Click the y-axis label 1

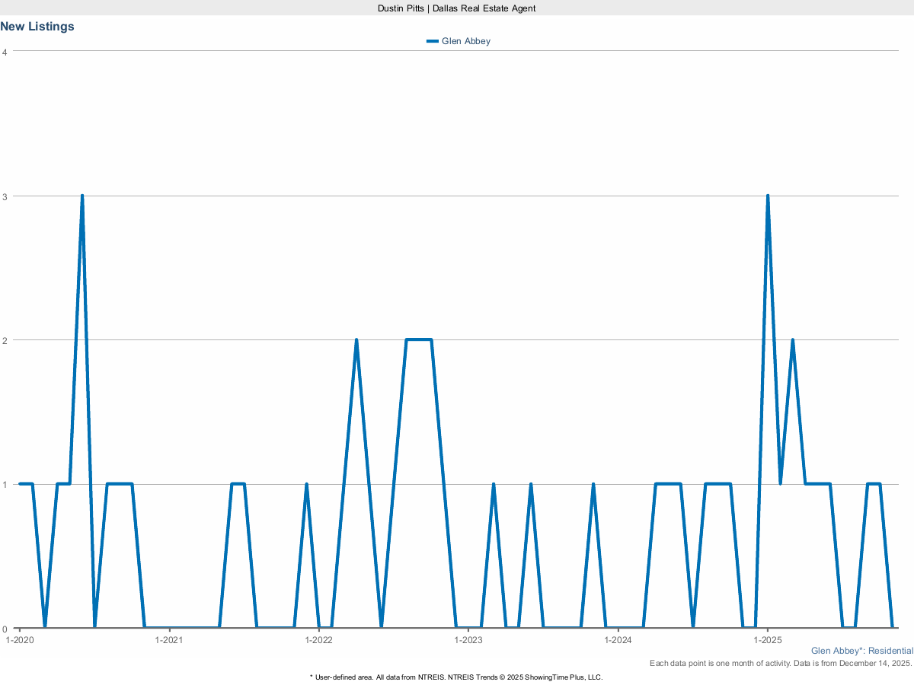[x=5, y=484]
